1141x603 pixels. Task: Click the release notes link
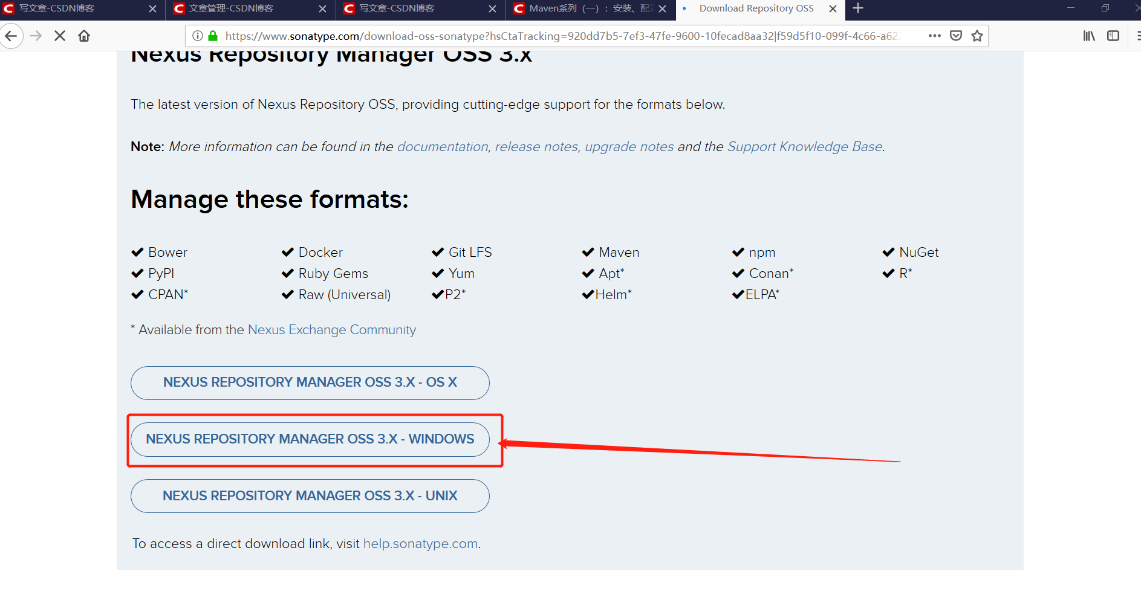pyautogui.click(x=535, y=146)
